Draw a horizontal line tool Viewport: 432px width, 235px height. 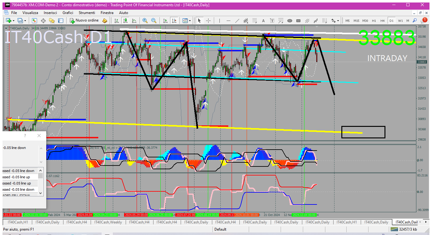(229, 21)
